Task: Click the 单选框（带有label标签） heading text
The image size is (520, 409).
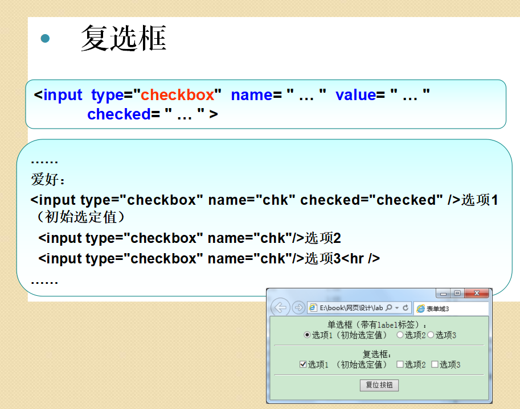Action: 376,325
